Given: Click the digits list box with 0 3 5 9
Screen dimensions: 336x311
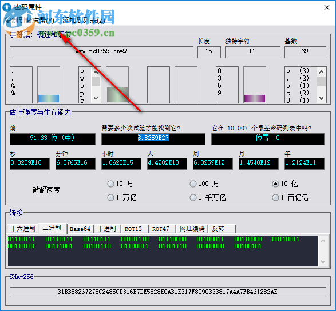Looking at the screenshot, I should 227,85.
